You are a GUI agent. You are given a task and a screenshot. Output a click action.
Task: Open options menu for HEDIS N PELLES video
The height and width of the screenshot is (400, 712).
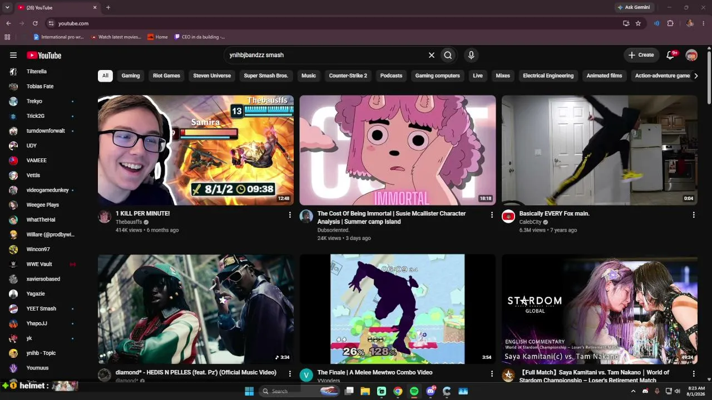point(290,373)
